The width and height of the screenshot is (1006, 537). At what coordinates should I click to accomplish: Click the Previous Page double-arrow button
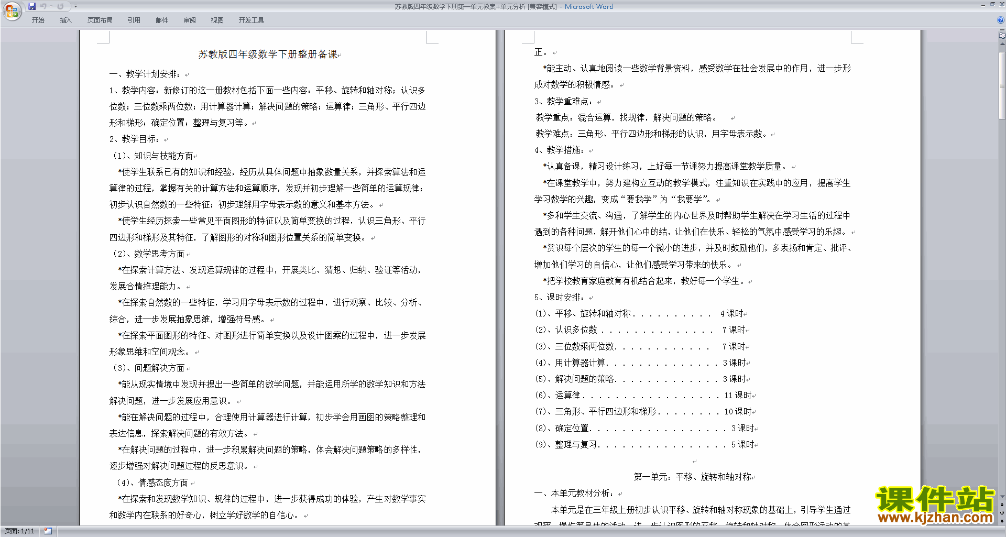(1002, 505)
